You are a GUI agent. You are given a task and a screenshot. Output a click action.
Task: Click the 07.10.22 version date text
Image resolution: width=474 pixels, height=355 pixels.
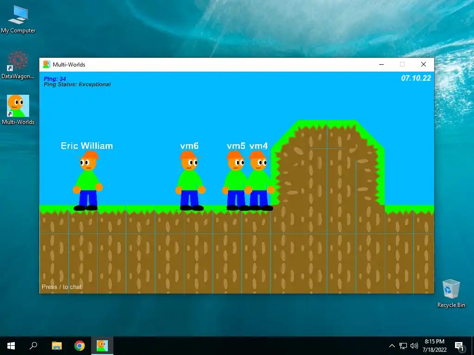(x=416, y=78)
